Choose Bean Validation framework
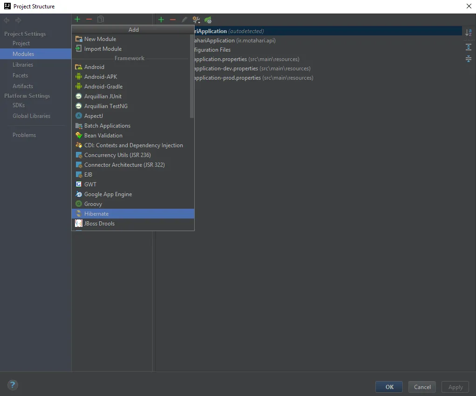Image resolution: width=476 pixels, height=396 pixels. [x=133, y=136]
